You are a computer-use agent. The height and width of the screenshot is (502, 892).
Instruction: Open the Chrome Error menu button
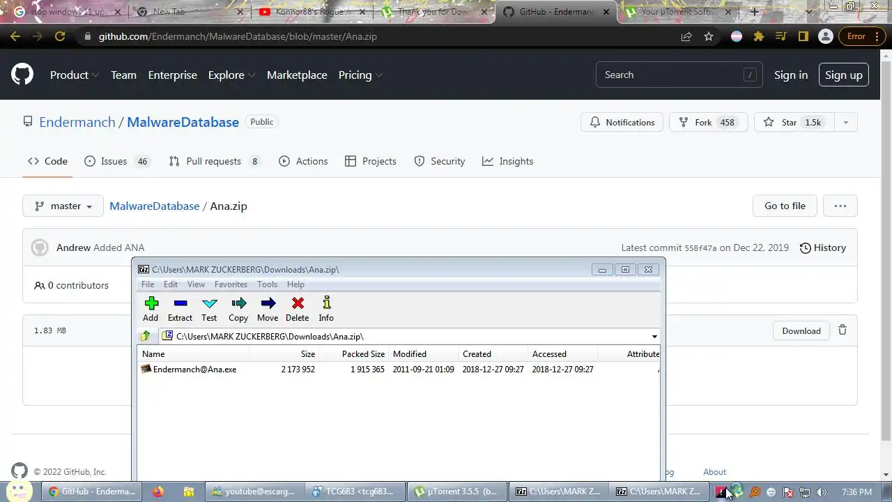point(861,36)
